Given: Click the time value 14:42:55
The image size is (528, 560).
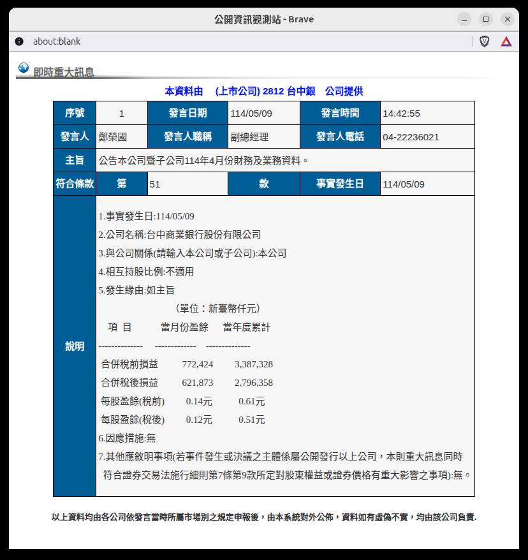Looking at the screenshot, I should click(401, 114).
